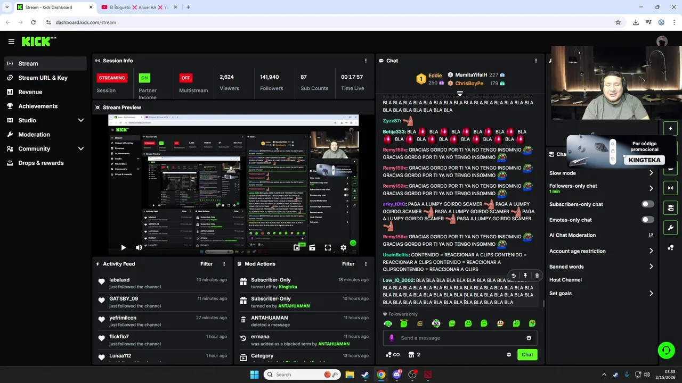Click the wrench tools icon in right rail
The width and height of the screenshot is (682, 383).
[x=670, y=228]
